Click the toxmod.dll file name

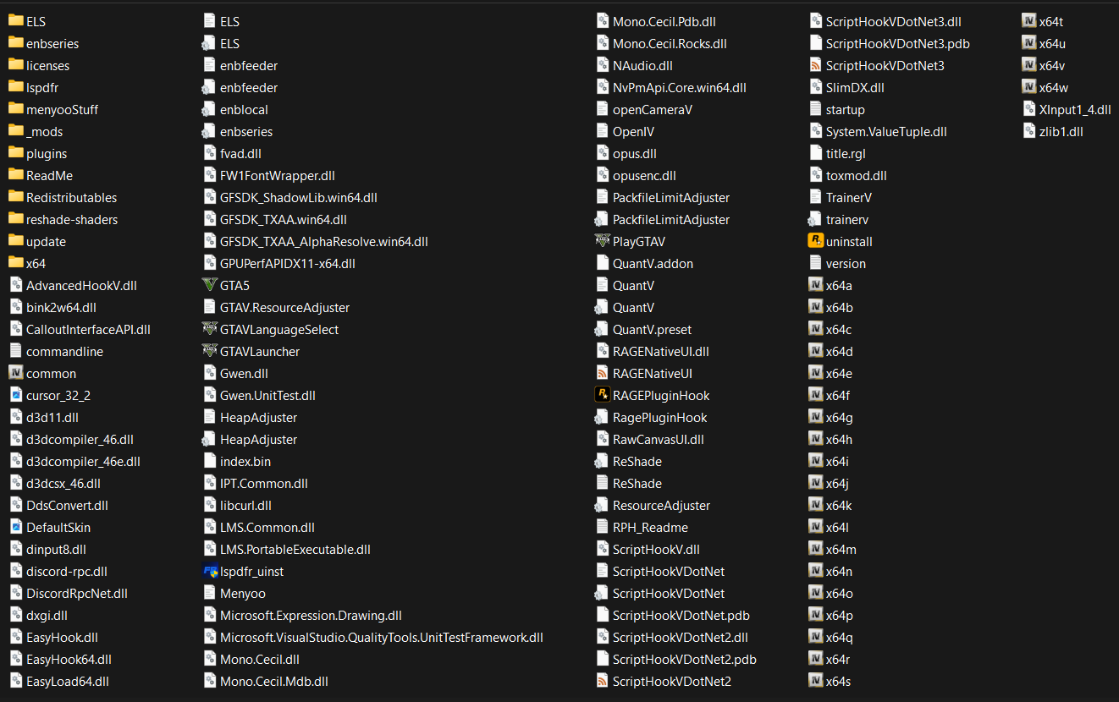click(857, 175)
